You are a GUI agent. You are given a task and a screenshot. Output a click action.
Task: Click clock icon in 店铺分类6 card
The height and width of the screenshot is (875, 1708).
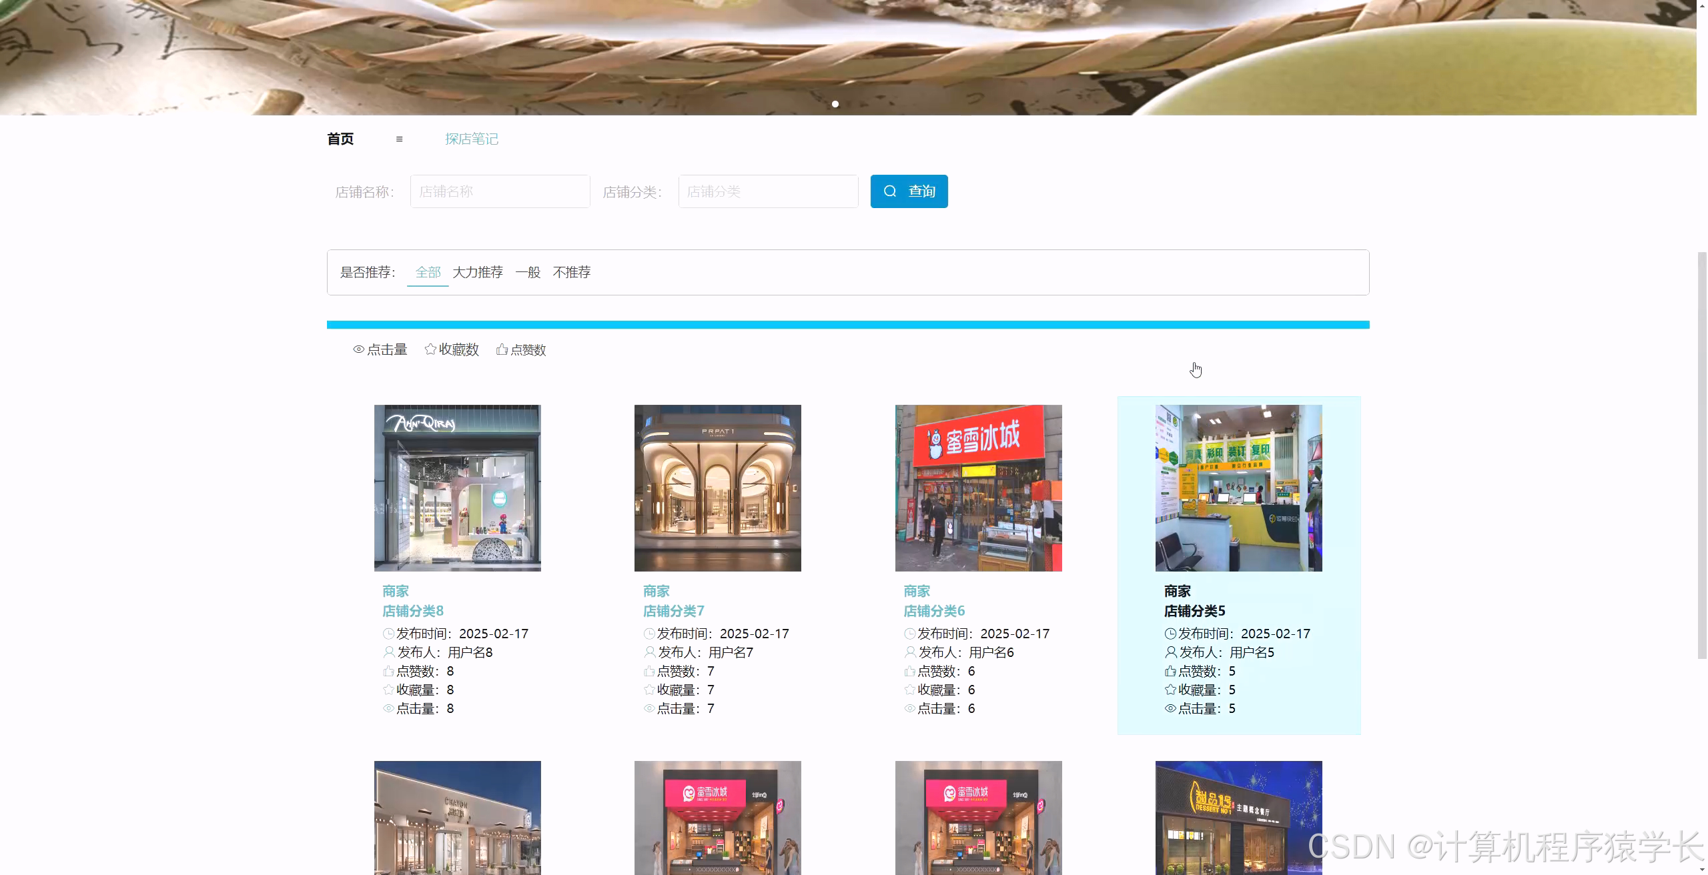coord(909,634)
